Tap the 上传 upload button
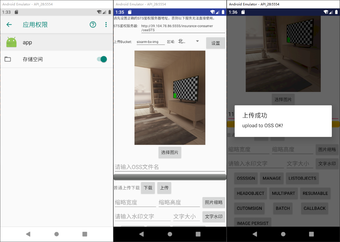The height and width of the screenshot is (242, 340). click(x=164, y=188)
